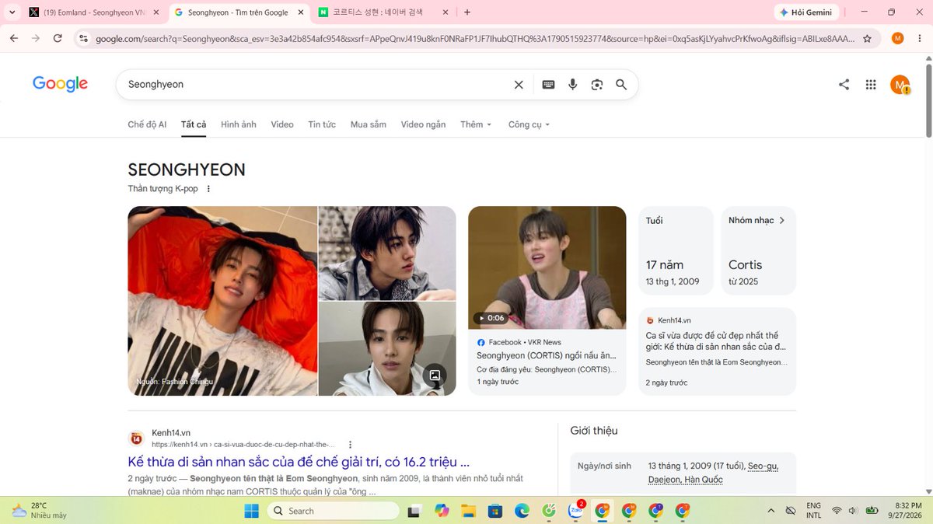Screen dimensions: 933x524
Task: Play the Facebook VKR News video thumbnail
Action: (547, 267)
